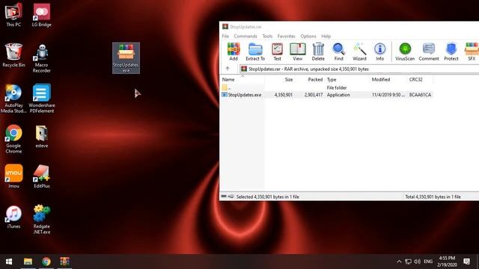The width and height of the screenshot is (479, 269).
Task: Click the Delete trash icon in toolbar
Action: (x=318, y=52)
